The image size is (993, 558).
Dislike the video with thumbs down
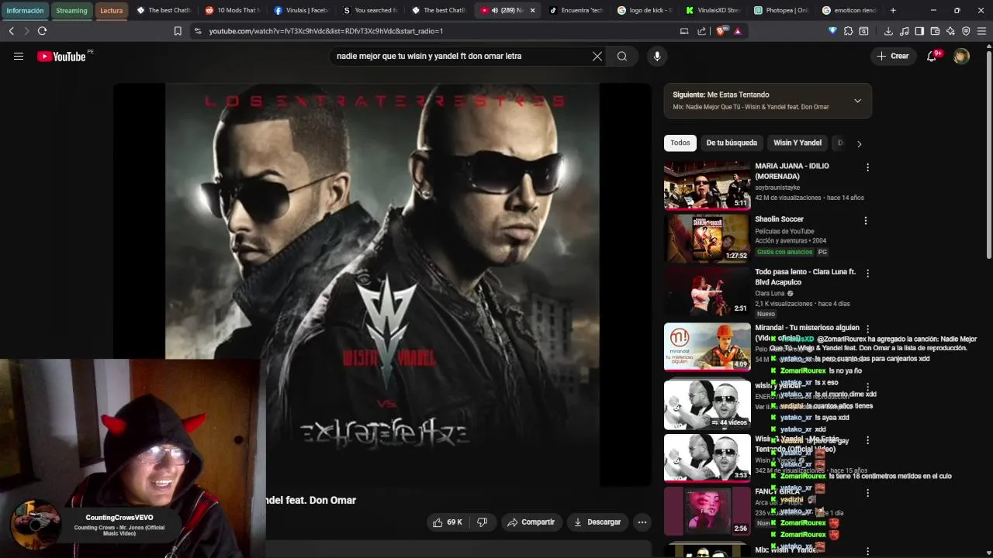482,522
